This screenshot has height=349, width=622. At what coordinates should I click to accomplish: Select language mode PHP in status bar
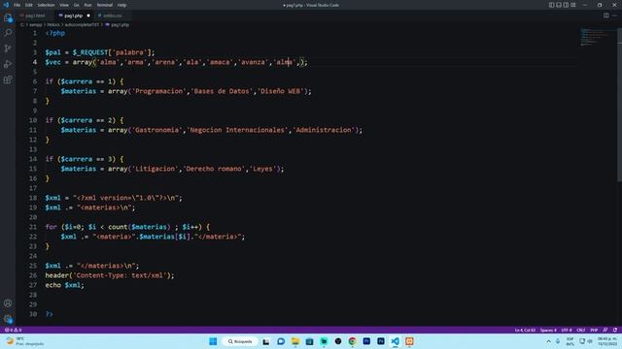594,330
